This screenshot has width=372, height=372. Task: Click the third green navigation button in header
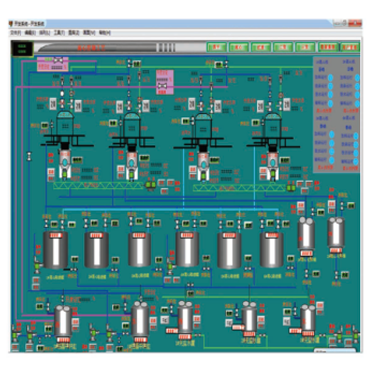(x=261, y=47)
